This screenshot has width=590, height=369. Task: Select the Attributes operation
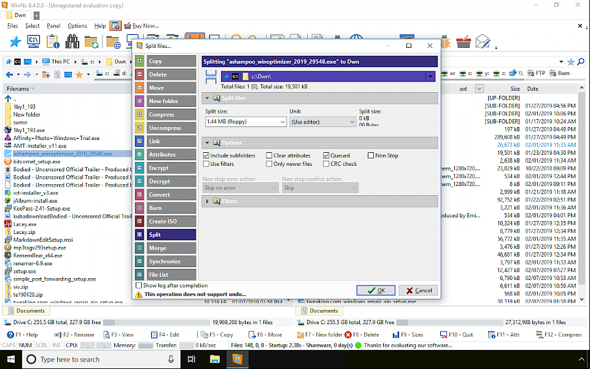pos(166,155)
